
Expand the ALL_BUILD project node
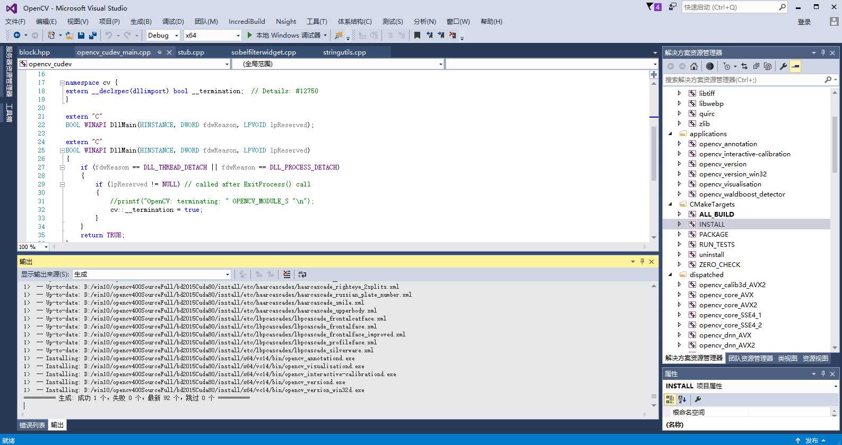coord(679,214)
